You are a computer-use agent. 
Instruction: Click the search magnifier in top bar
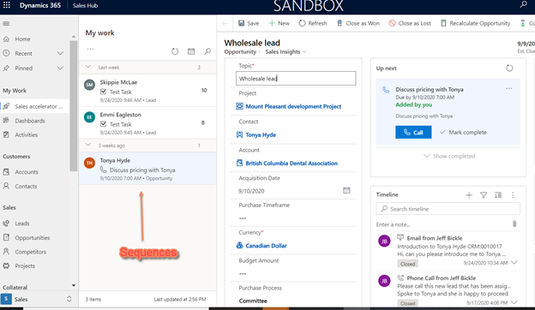523,5
